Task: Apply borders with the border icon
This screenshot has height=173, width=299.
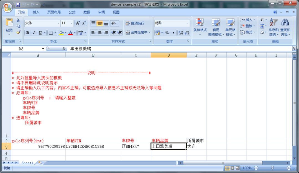Action: (x=51, y=33)
